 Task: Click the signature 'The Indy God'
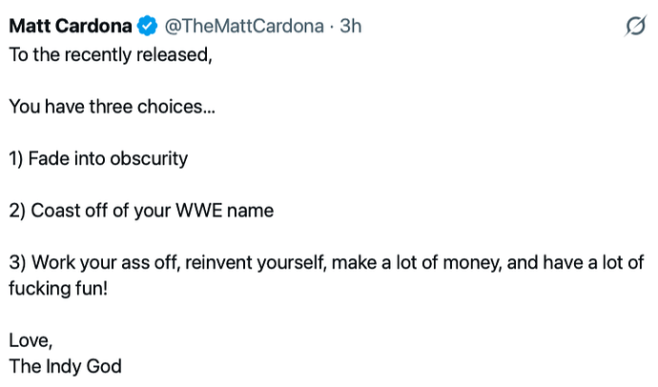coord(66,366)
